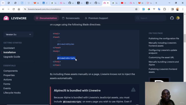Go forward in browser history
Image resolution: width=186 pixels, height=105 pixels.
coord(8,9)
